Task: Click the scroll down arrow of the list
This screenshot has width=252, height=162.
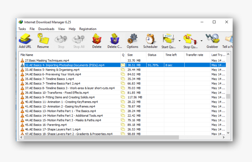Action: coord(228,133)
